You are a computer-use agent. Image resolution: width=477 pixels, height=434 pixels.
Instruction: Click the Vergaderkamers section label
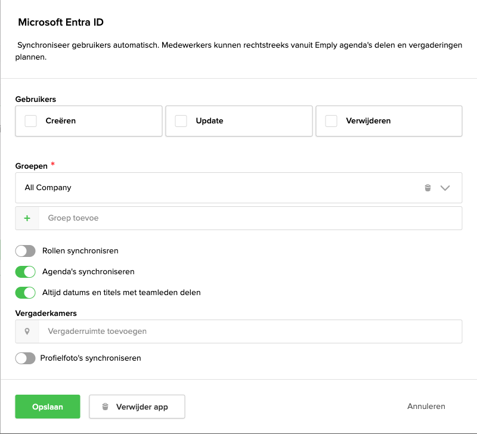46,313
